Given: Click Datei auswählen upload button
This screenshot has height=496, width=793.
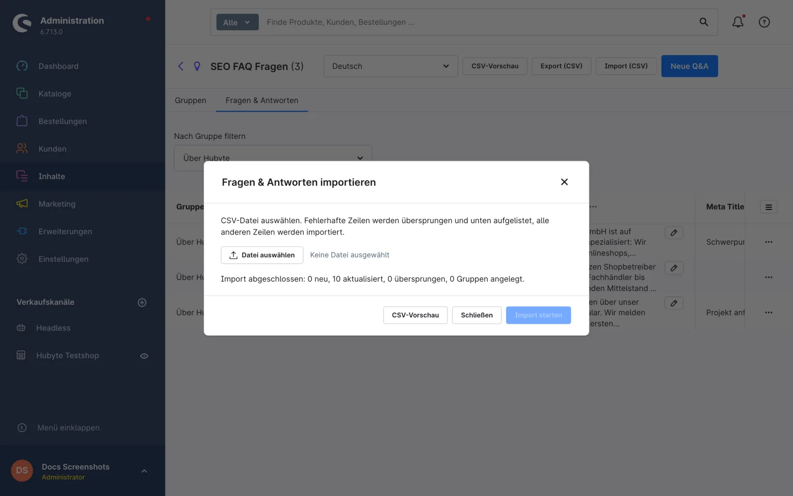Looking at the screenshot, I should pos(262,255).
